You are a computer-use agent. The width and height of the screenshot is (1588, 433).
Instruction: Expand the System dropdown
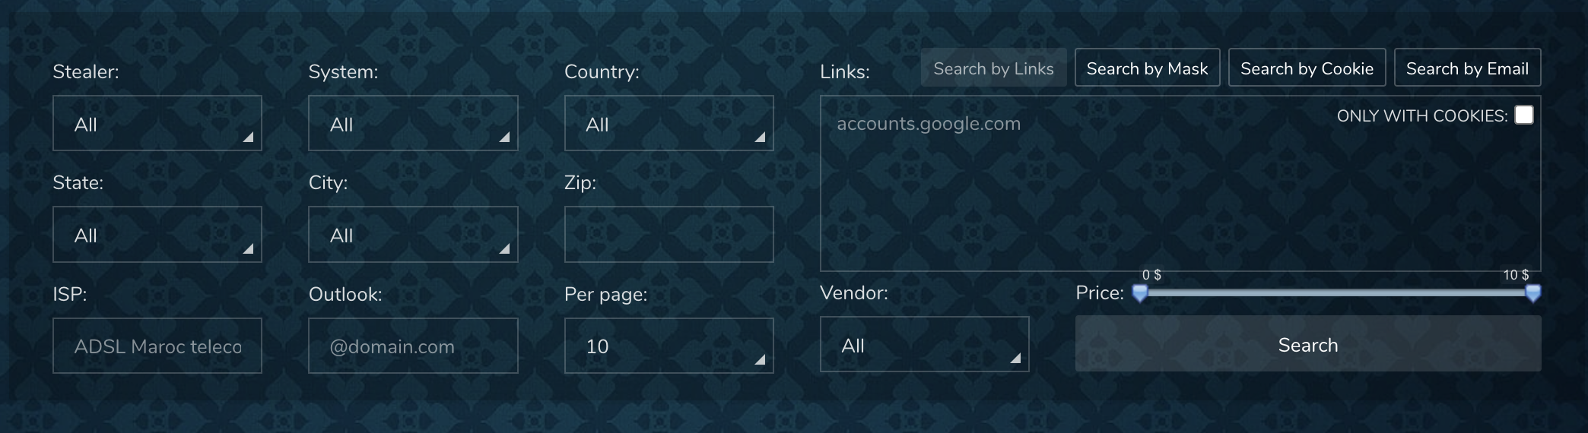point(412,123)
